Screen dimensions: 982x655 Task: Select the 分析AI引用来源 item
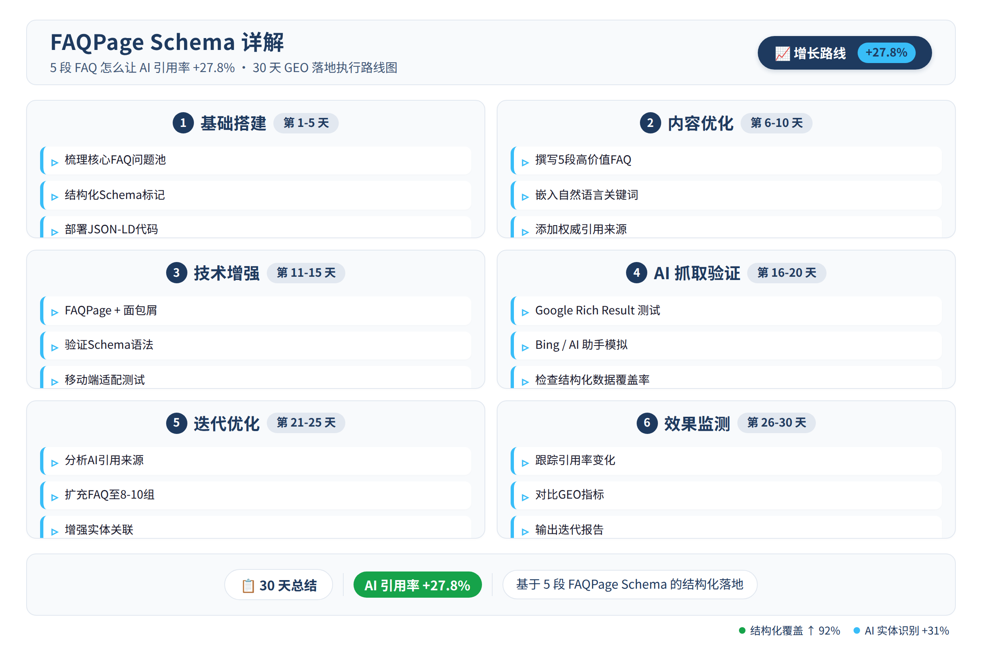(255, 461)
